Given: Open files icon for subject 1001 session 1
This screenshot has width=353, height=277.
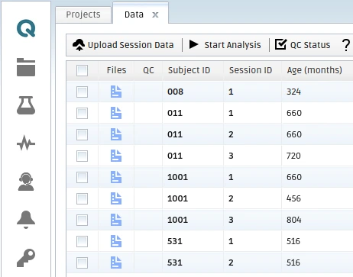Looking at the screenshot, I should (x=116, y=177).
